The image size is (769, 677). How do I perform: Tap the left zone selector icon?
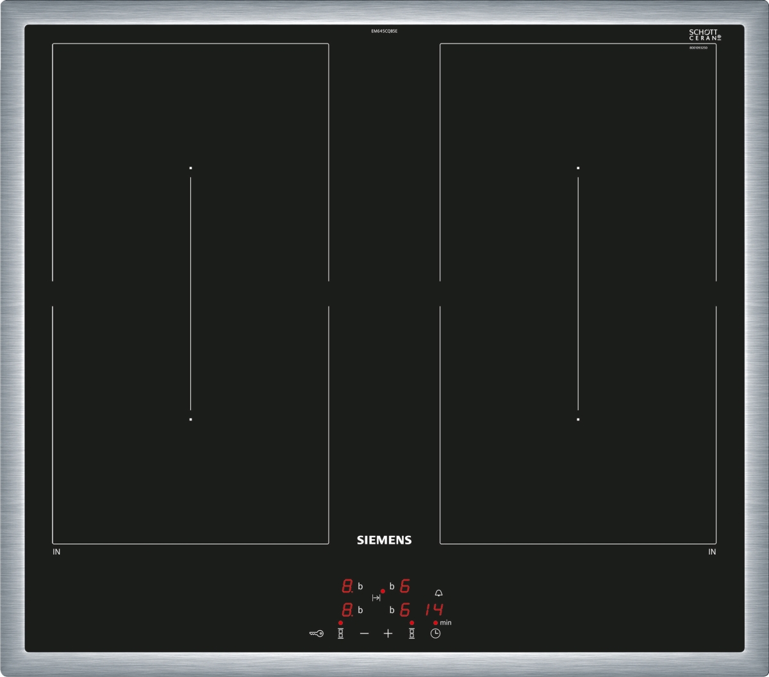341,633
